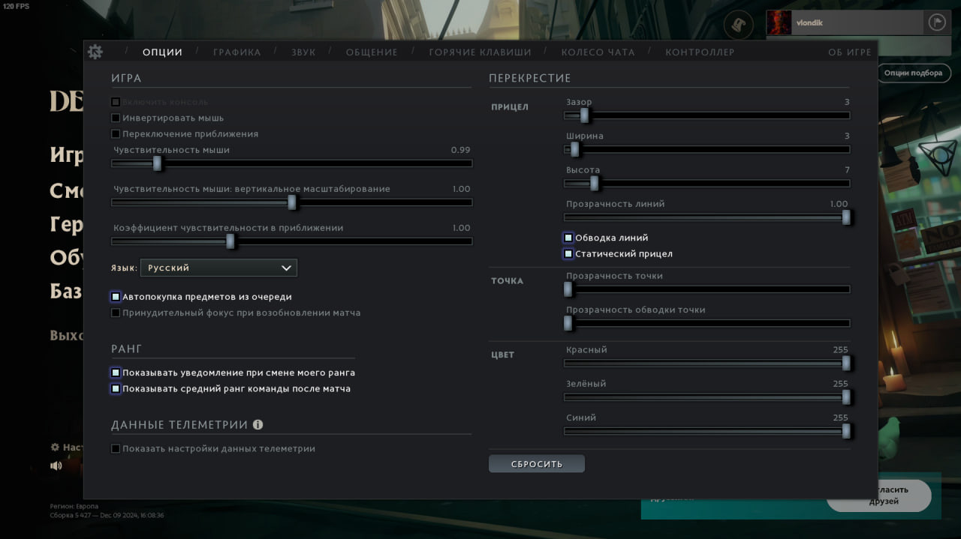961x539 pixels.
Task: Click the Опции подбора button
Action: pos(912,73)
